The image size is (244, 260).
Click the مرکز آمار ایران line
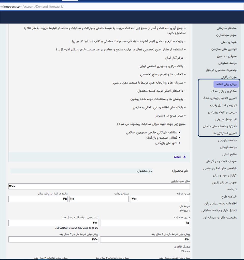coord(175,58)
